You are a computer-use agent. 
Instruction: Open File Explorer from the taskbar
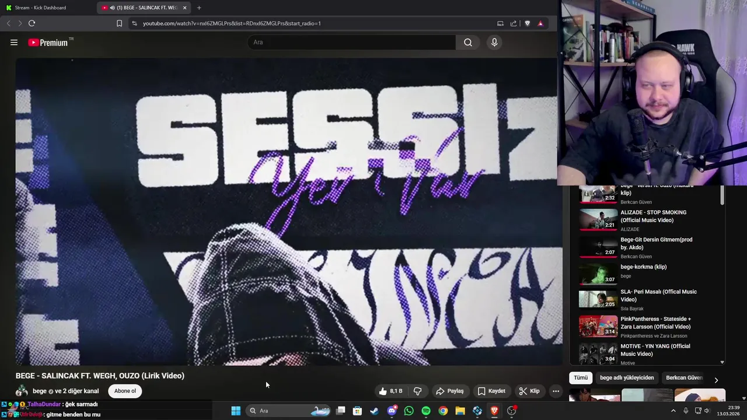tap(460, 411)
